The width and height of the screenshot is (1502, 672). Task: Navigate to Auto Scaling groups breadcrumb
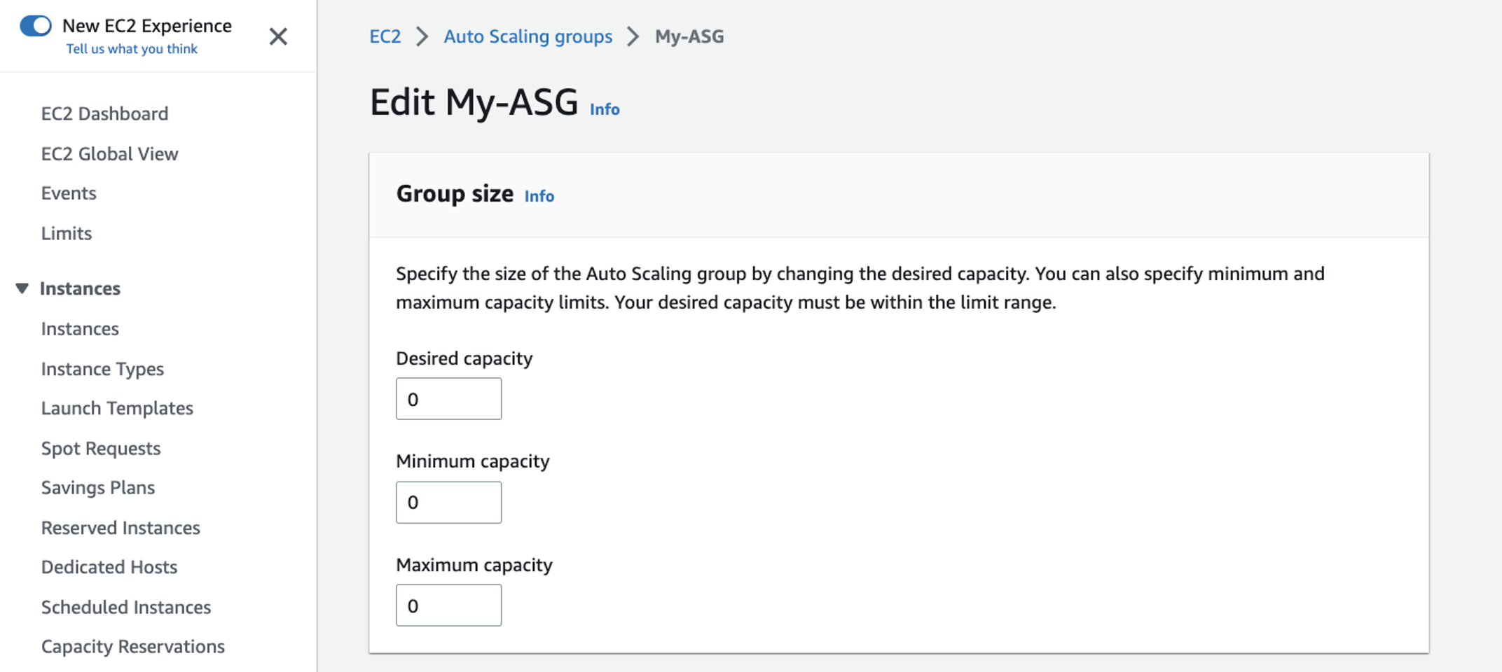[x=528, y=36]
